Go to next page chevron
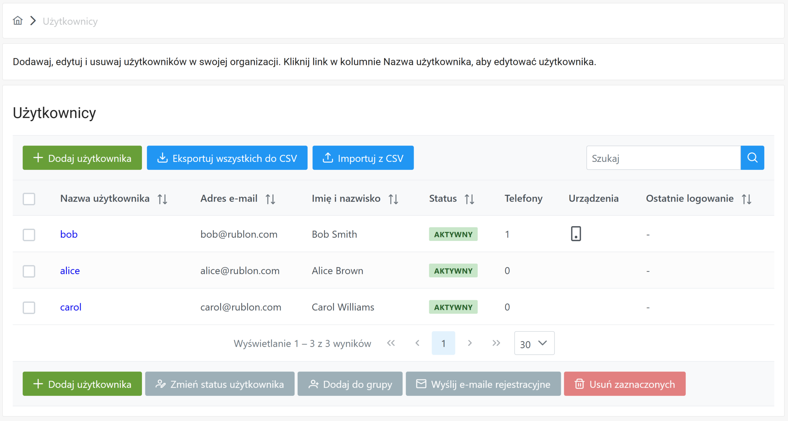This screenshot has height=421, width=788. point(470,343)
